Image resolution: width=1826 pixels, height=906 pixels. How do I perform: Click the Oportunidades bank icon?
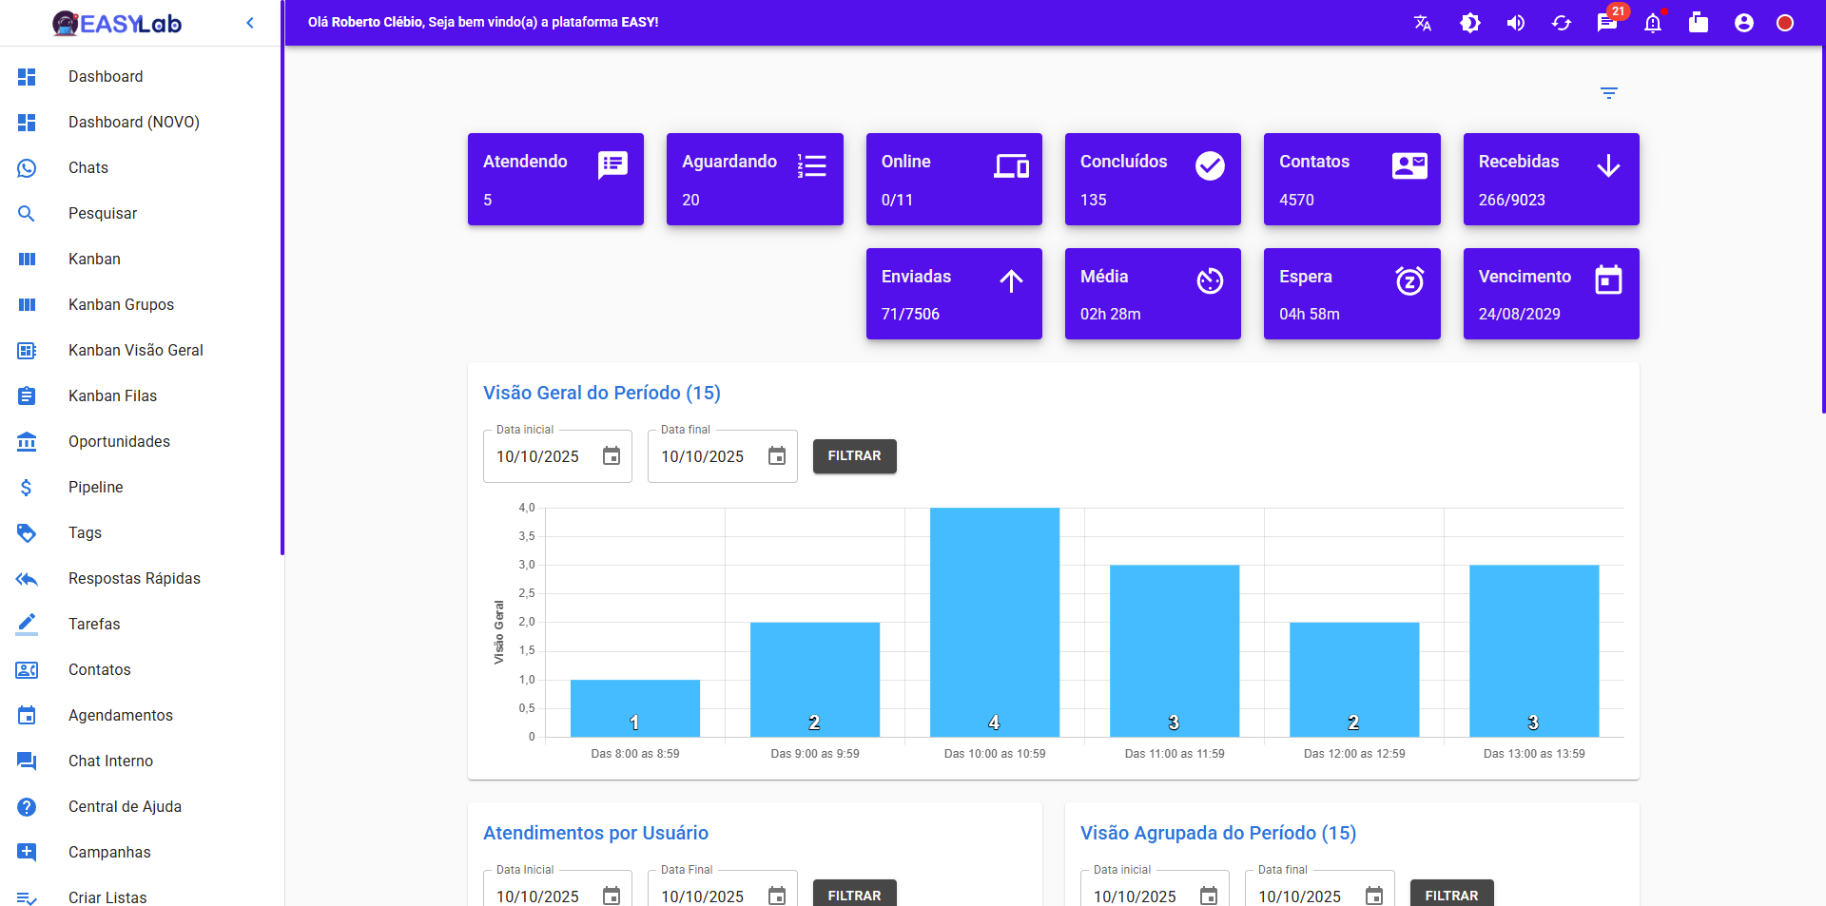point(27,441)
